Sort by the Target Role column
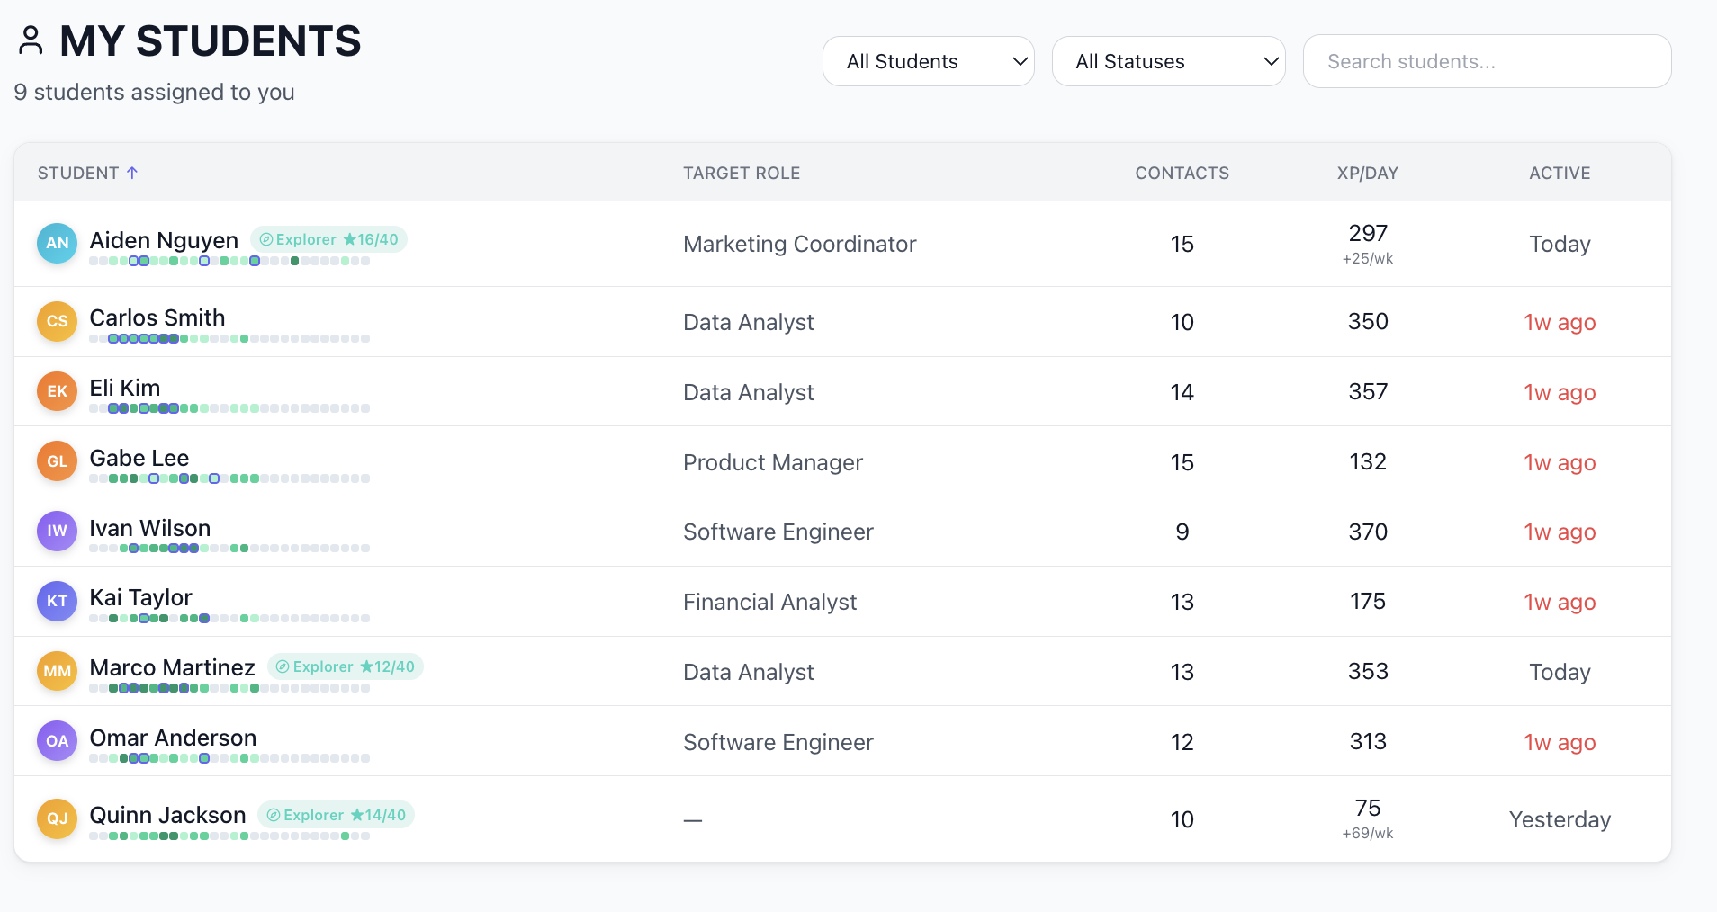This screenshot has width=1717, height=912. pyautogui.click(x=742, y=173)
